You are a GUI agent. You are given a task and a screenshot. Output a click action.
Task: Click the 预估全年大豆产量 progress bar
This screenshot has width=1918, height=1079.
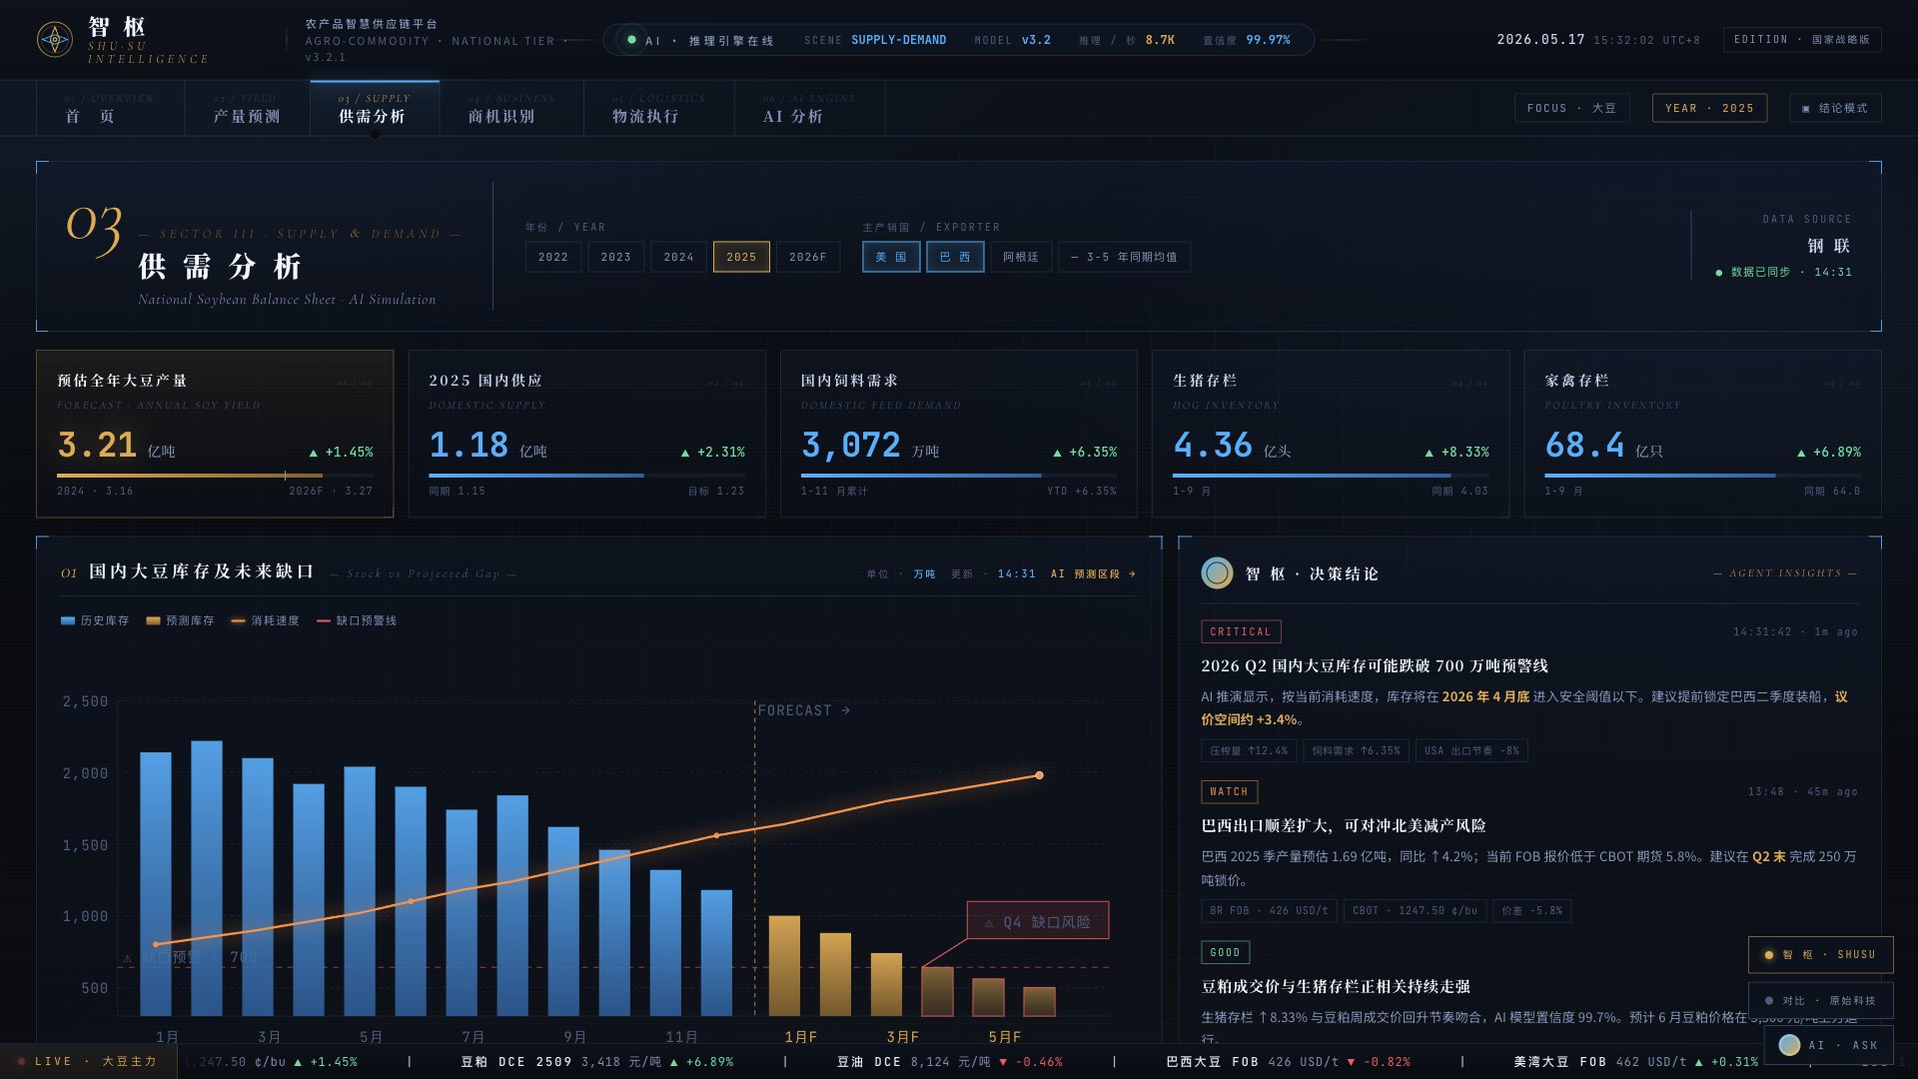[x=215, y=476]
